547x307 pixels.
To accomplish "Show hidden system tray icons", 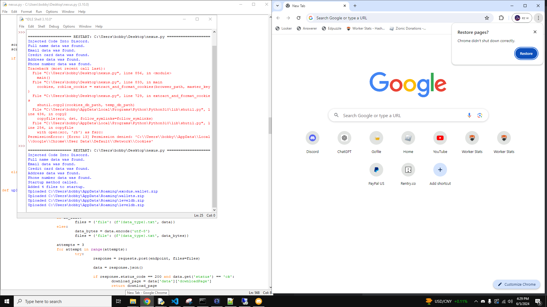I will pyautogui.click(x=476, y=301).
